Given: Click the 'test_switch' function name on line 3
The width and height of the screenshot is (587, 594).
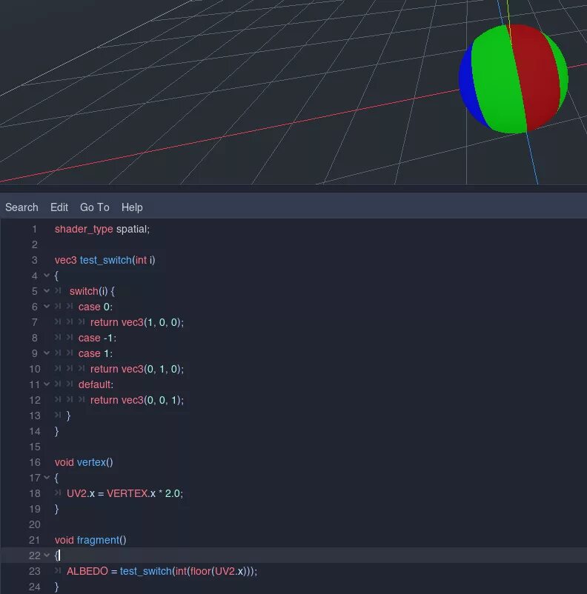Looking at the screenshot, I should [106, 260].
